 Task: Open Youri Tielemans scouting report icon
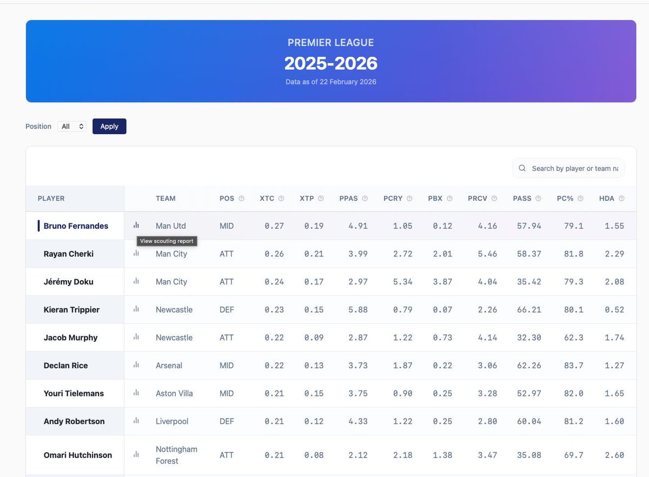pos(136,393)
